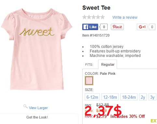Choose the Pale Pink color swatch
The width and height of the screenshot is (157, 124).
tap(89, 81)
